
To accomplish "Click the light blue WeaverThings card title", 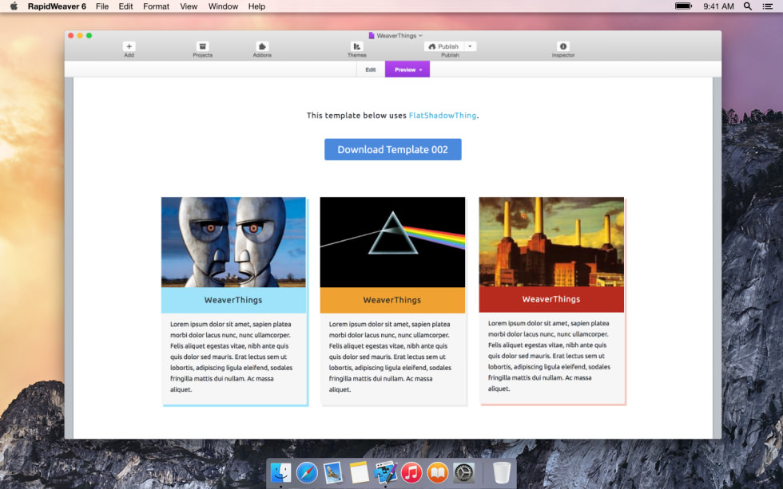I will (x=233, y=300).
